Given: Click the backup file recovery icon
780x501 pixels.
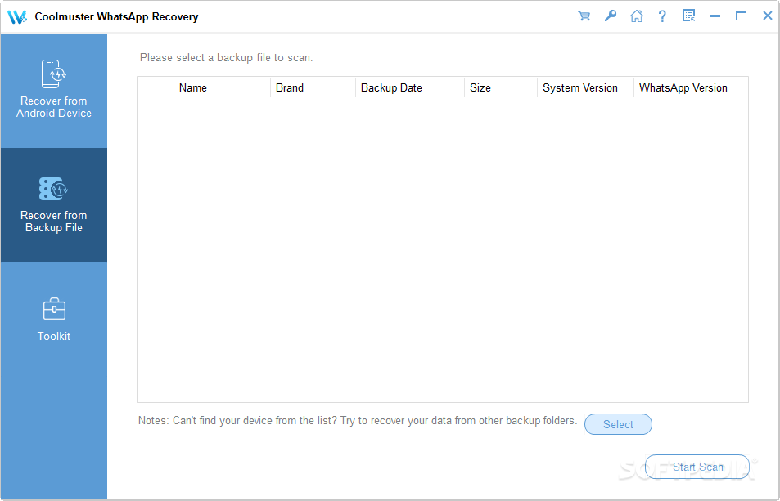Looking at the screenshot, I should 54,189.
